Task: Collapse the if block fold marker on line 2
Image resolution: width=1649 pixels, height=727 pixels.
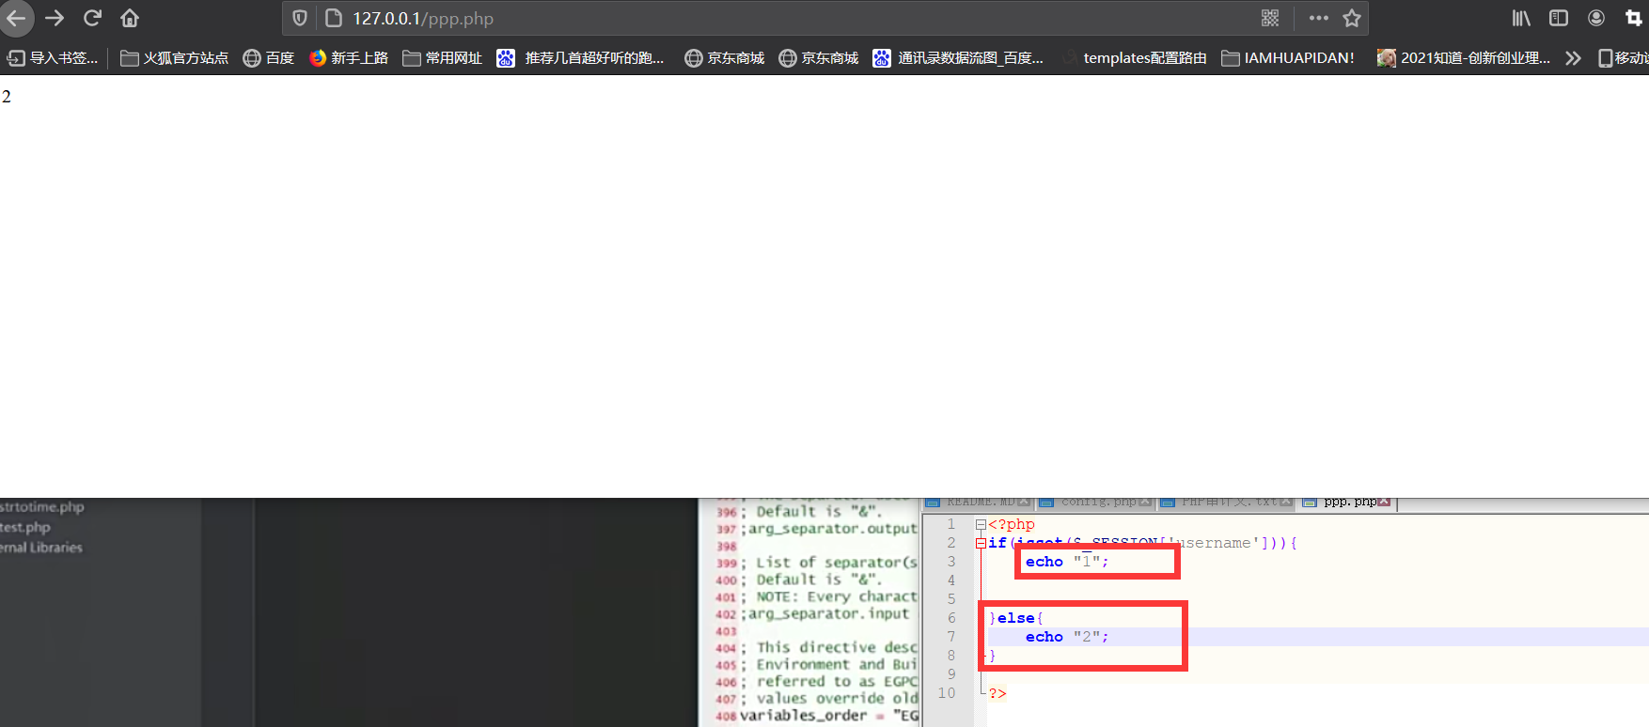Action: 981,543
